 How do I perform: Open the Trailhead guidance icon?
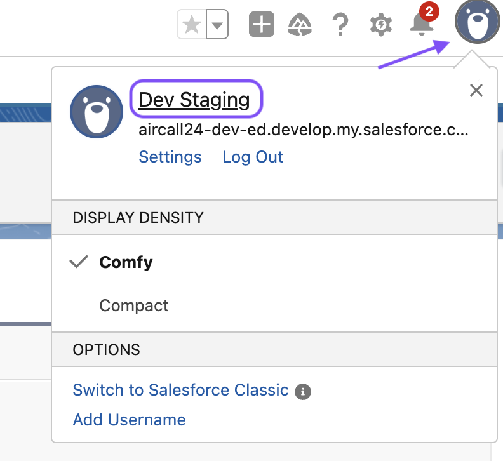300,24
